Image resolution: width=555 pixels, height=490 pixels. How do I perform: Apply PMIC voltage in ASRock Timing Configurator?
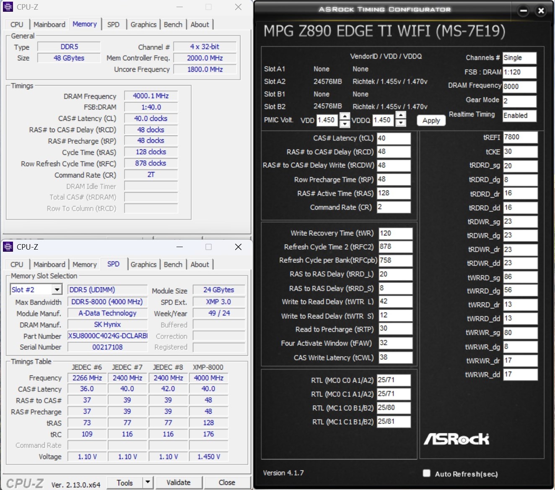[431, 120]
